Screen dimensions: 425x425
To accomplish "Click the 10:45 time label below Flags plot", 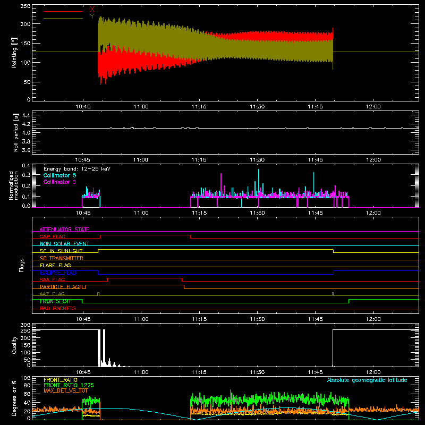I will [83, 319].
